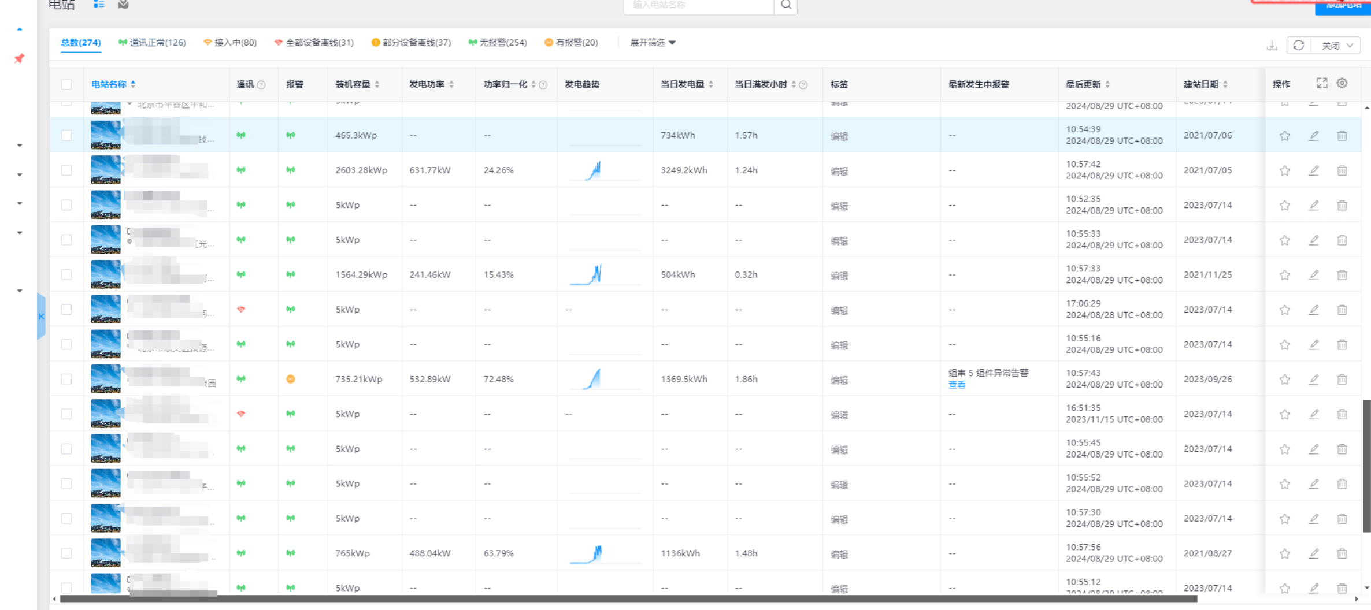The image size is (1371, 610).
Task: Open column settings gear icon
Action: pyautogui.click(x=1342, y=84)
